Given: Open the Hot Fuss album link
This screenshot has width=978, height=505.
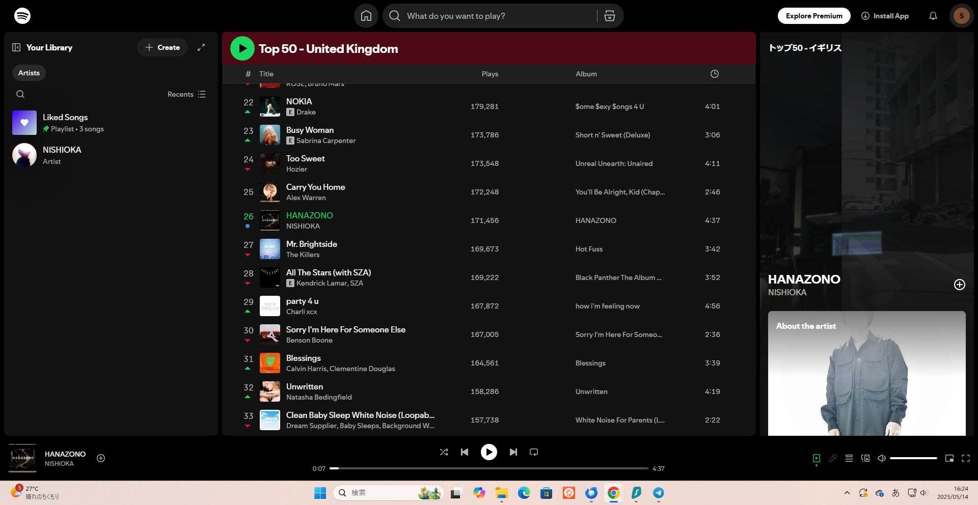Looking at the screenshot, I should (x=589, y=249).
